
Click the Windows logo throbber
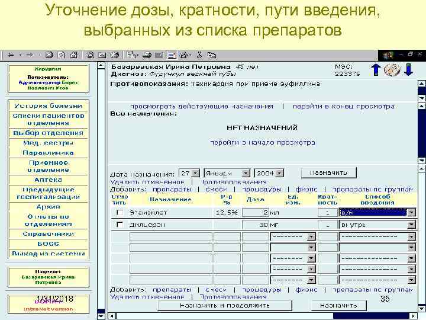[388, 56]
